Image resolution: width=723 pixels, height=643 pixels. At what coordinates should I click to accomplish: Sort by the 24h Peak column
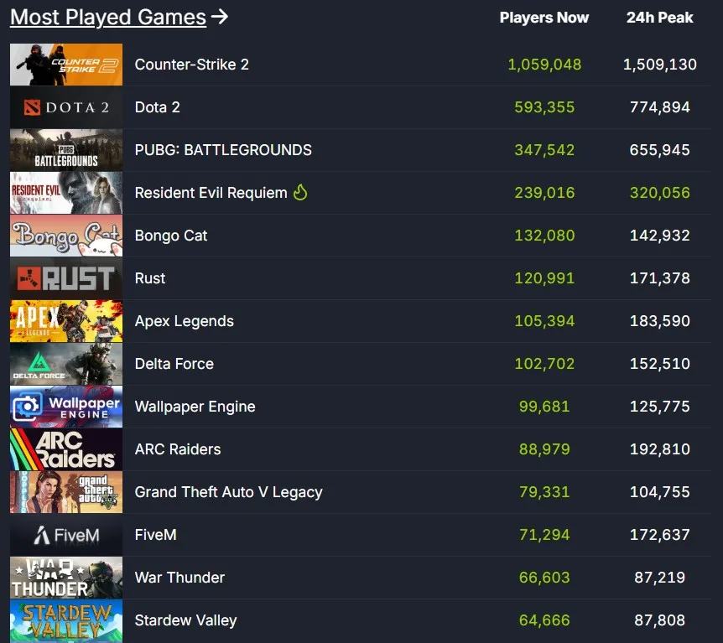point(660,17)
